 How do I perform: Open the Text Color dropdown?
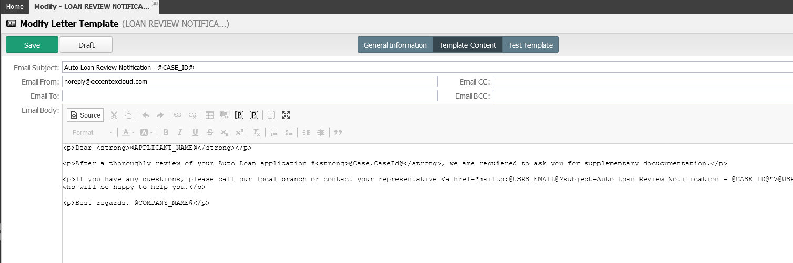click(128, 132)
